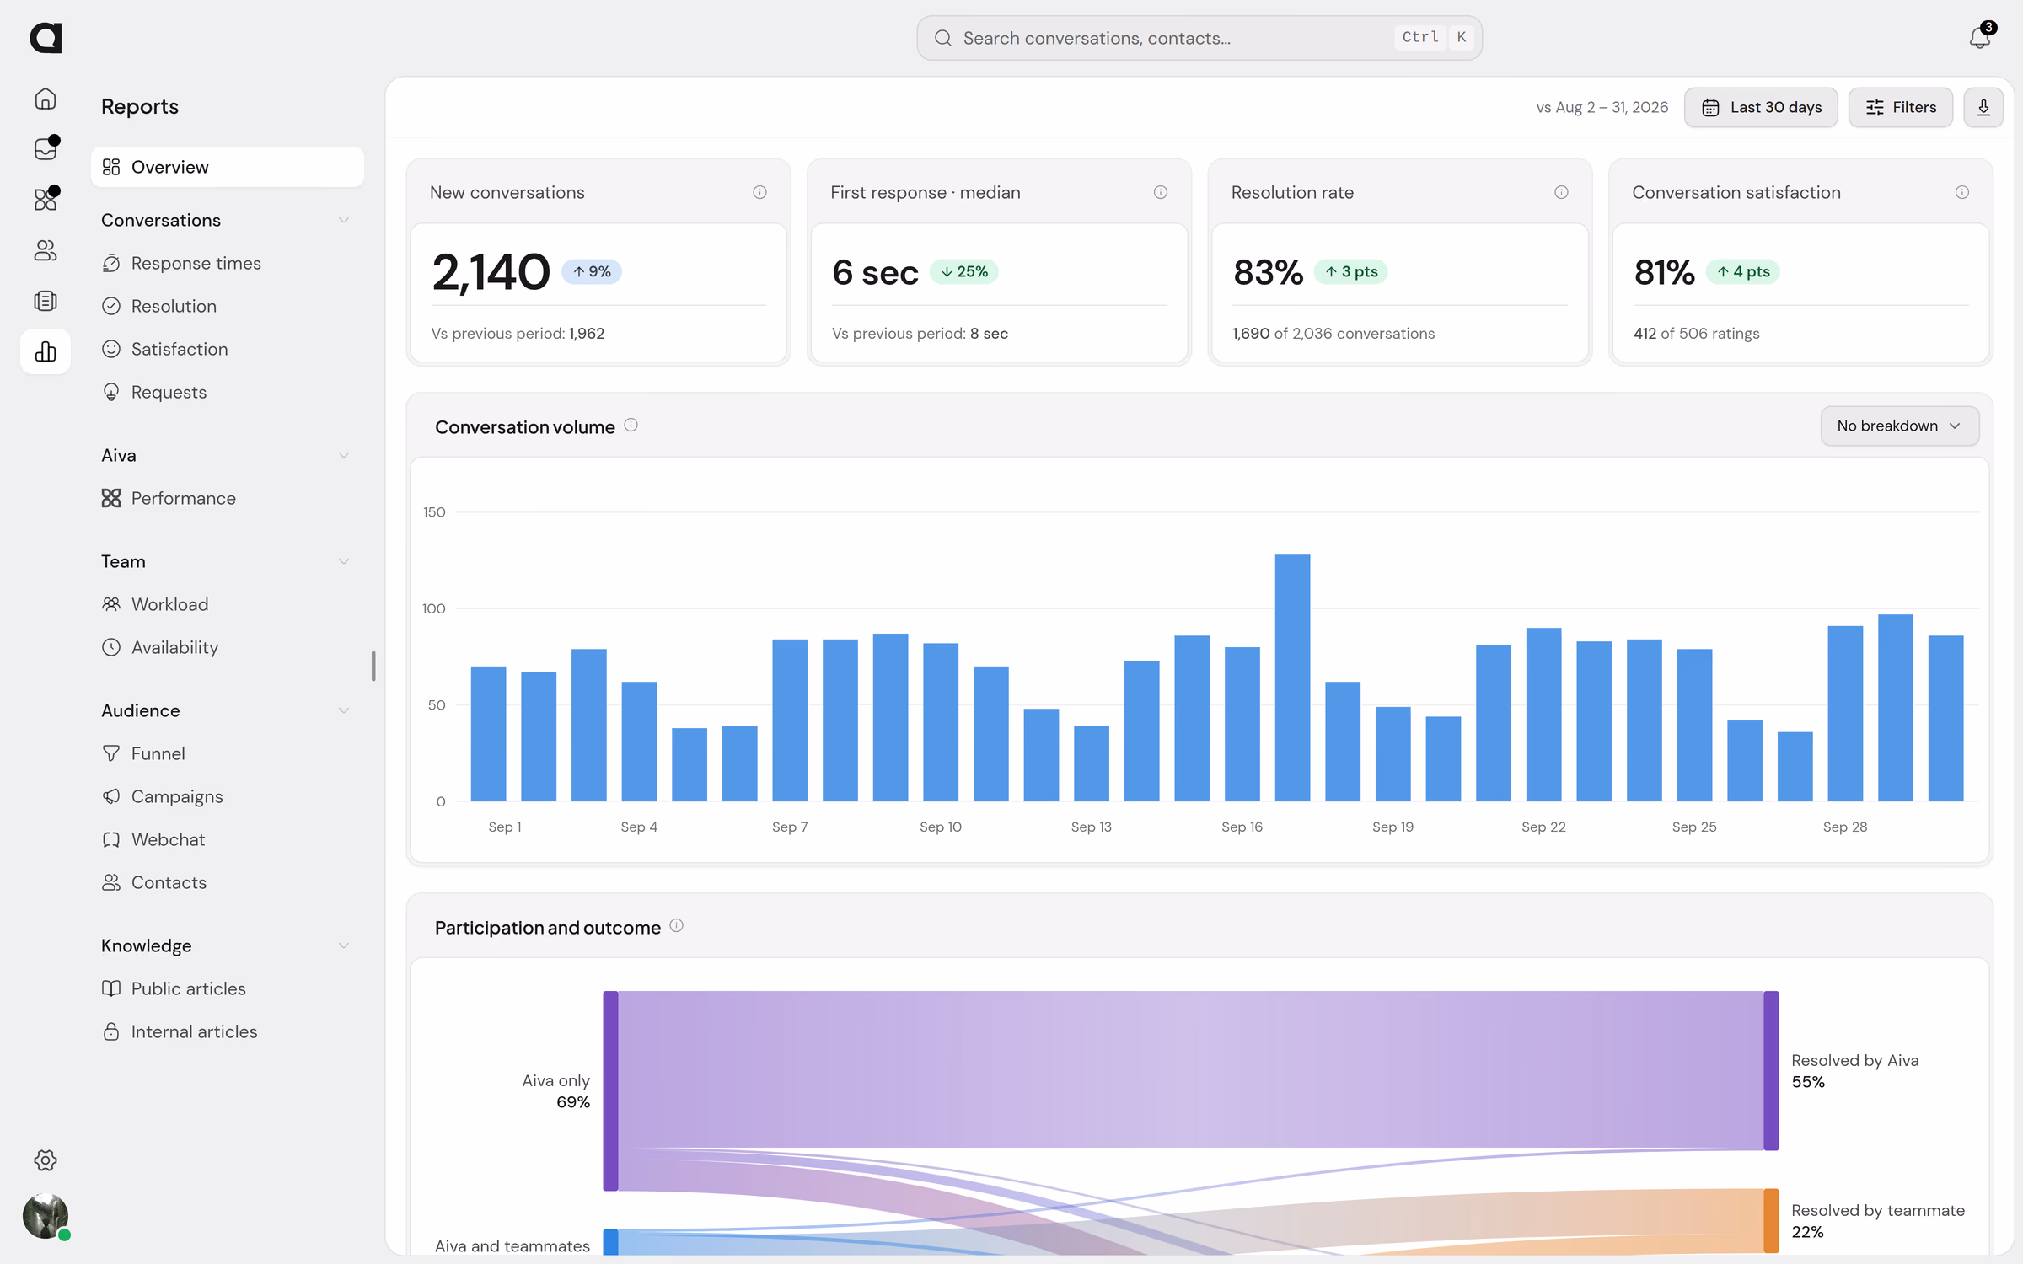The height and width of the screenshot is (1264, 2023).
Task: Select the reports bar-chart icon in left rail
Action: pyautogui.click(x=46, y=351)
